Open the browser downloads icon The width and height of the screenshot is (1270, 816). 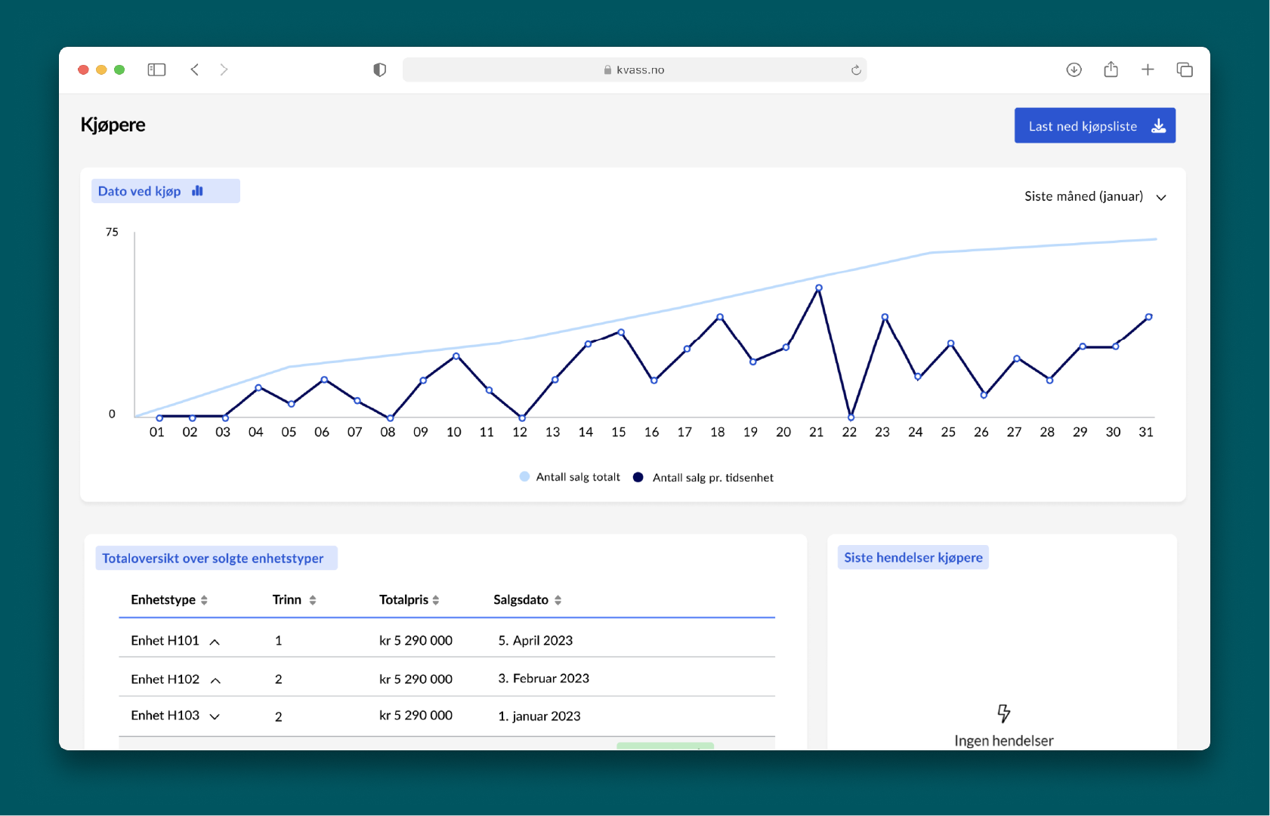(1074, 69)
